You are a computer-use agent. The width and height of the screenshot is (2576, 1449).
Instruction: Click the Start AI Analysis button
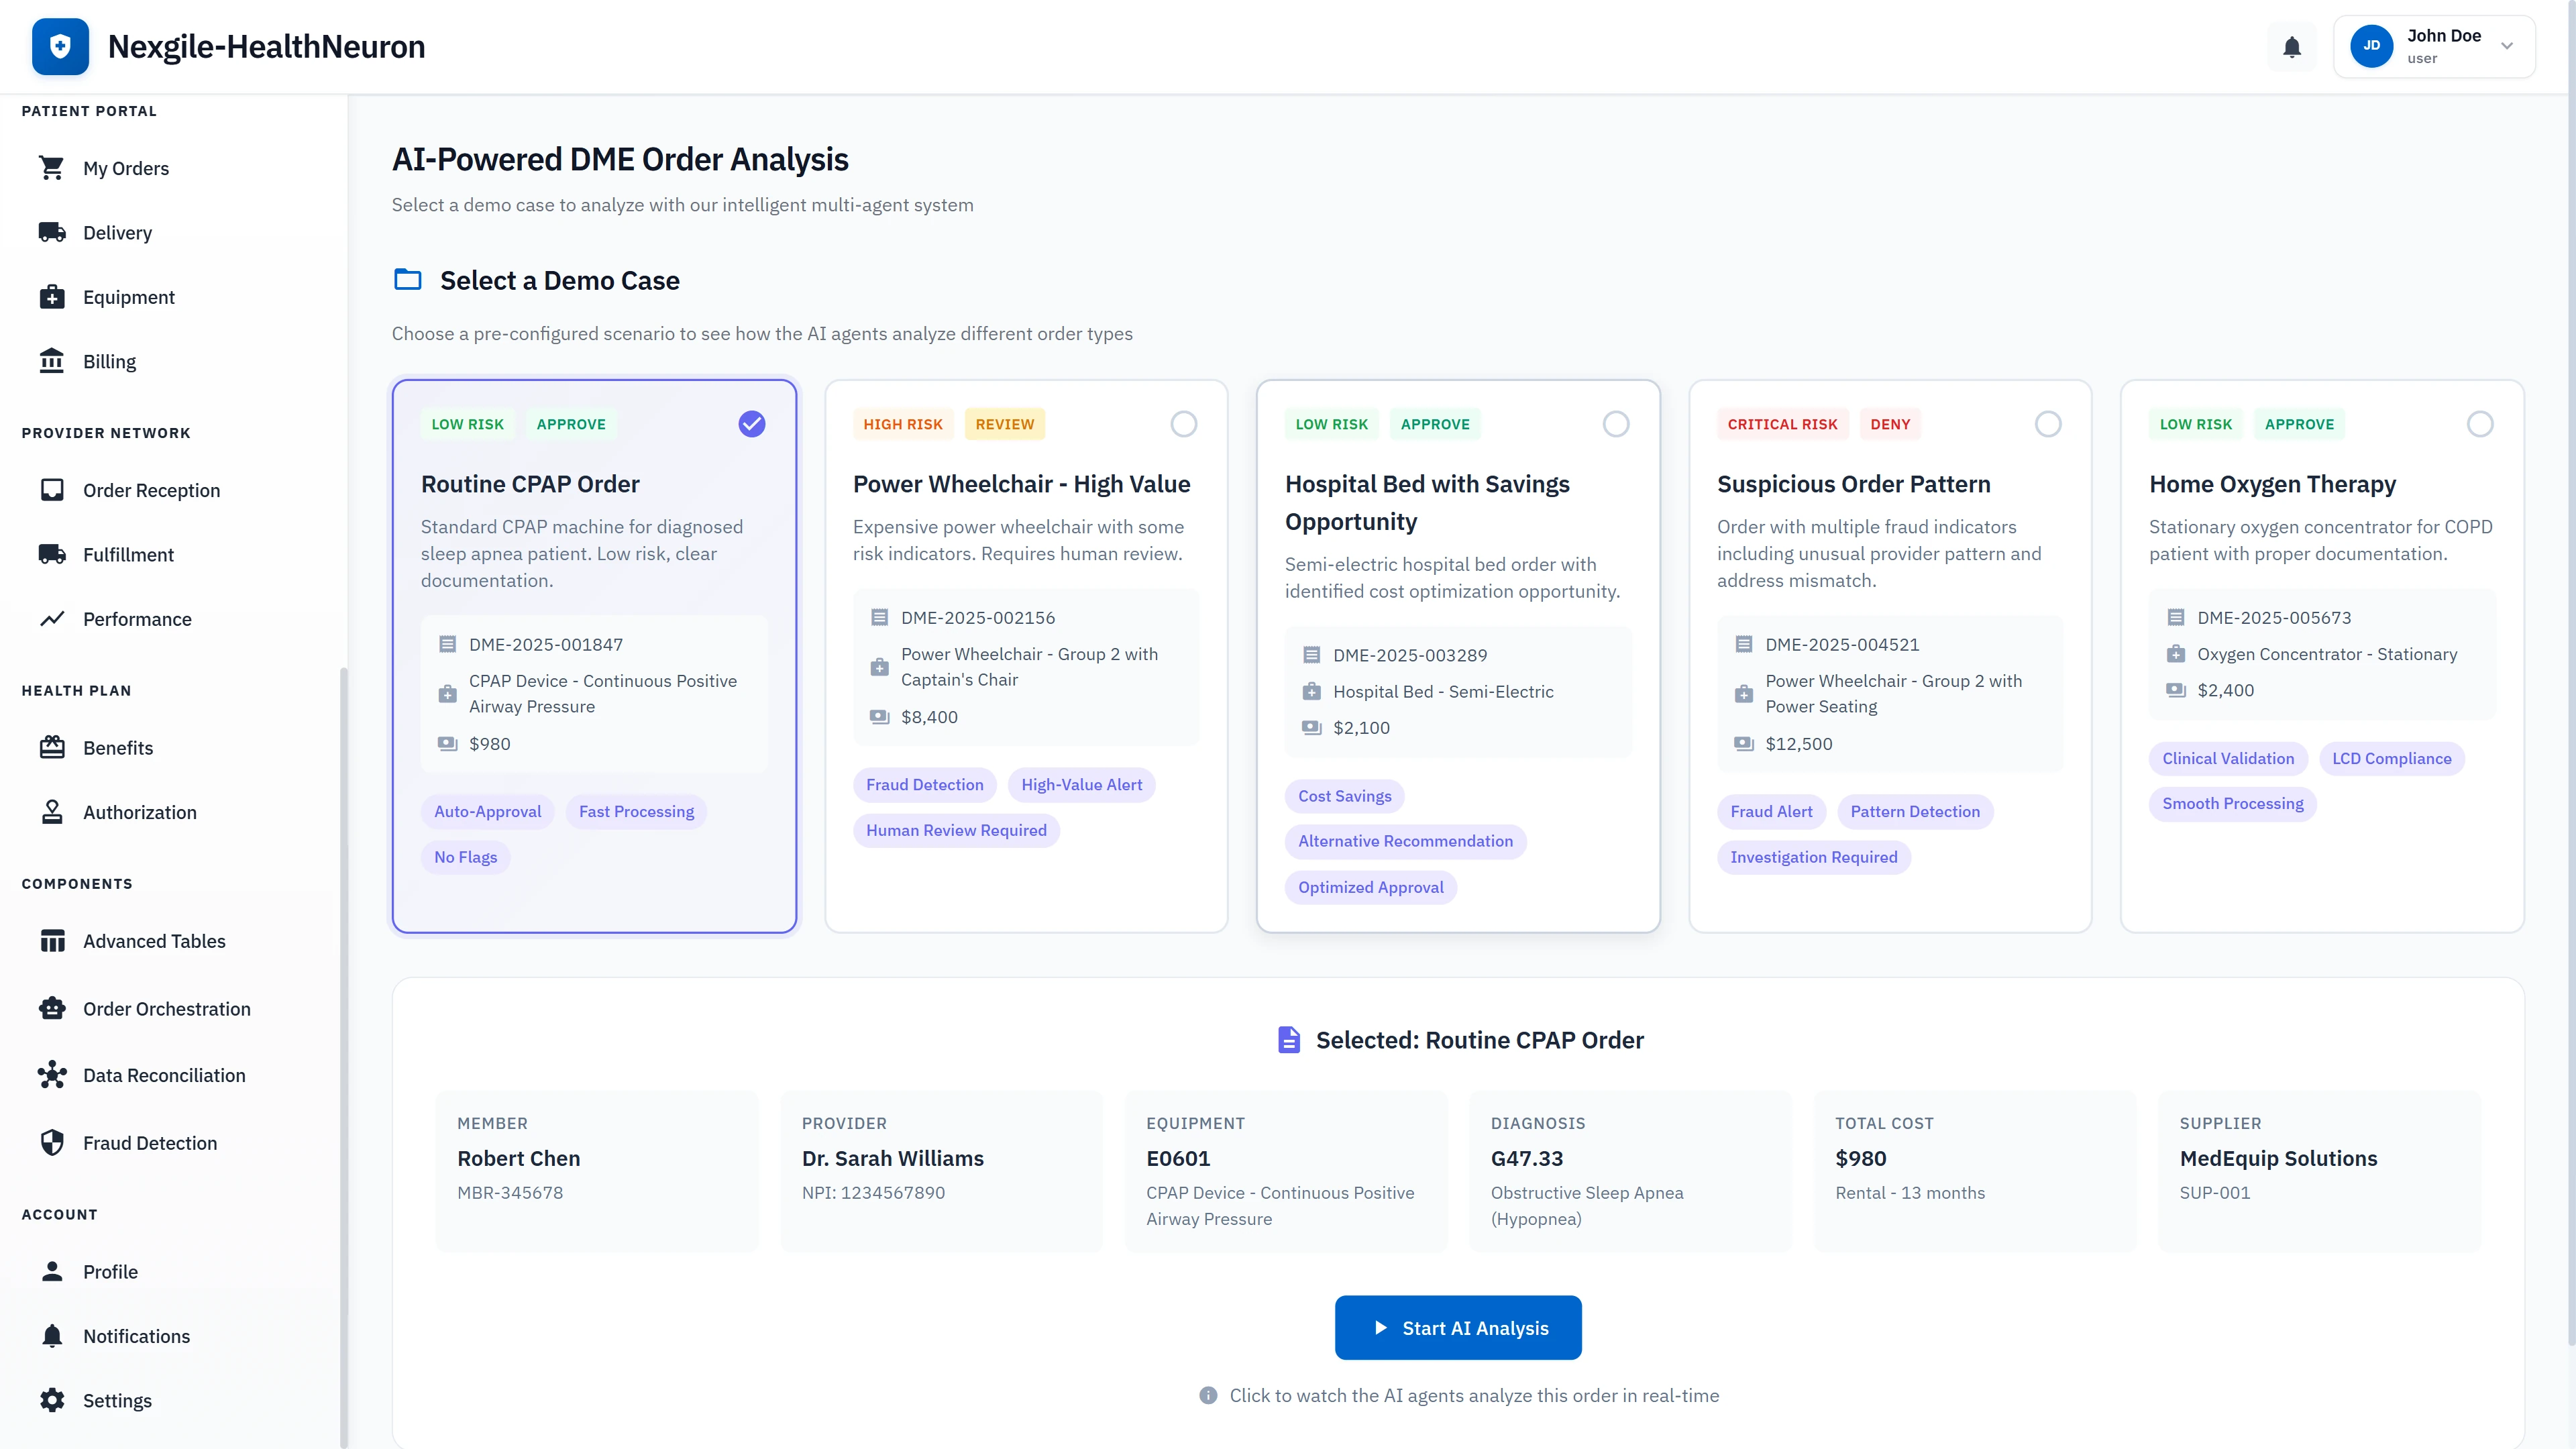[1457, 1327]
